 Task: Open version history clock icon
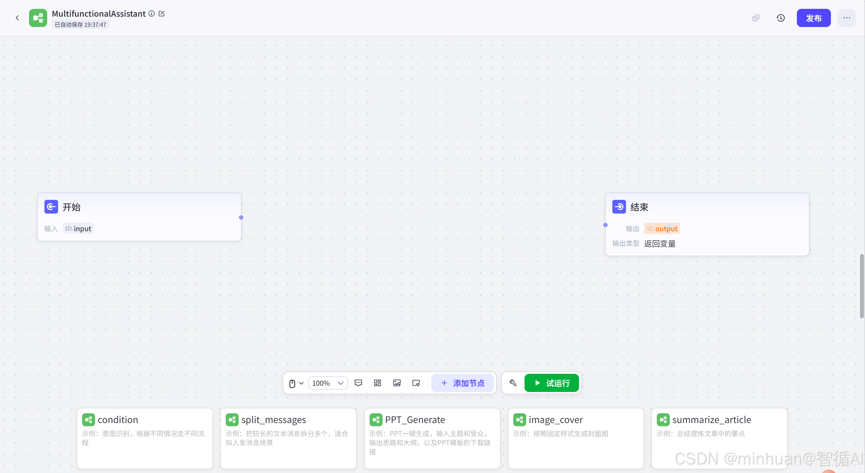coord(781,18)
